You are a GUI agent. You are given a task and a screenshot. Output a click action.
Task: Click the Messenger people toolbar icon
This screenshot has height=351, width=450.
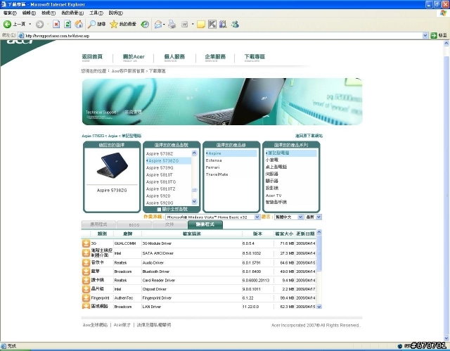coord(235,25)
